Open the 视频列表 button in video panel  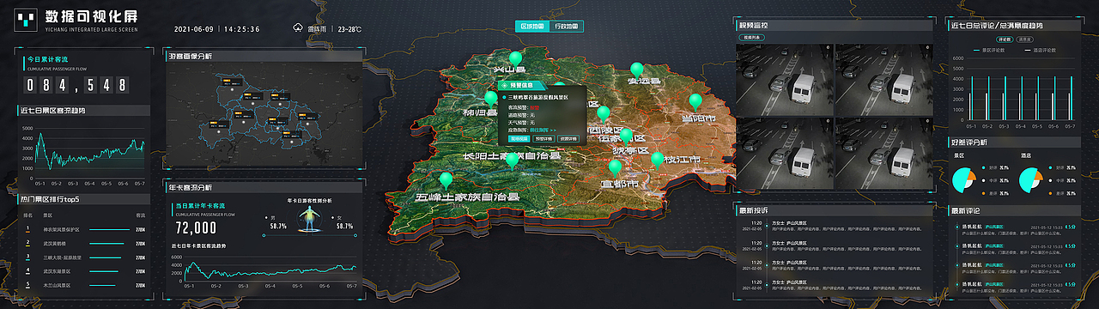752,38
